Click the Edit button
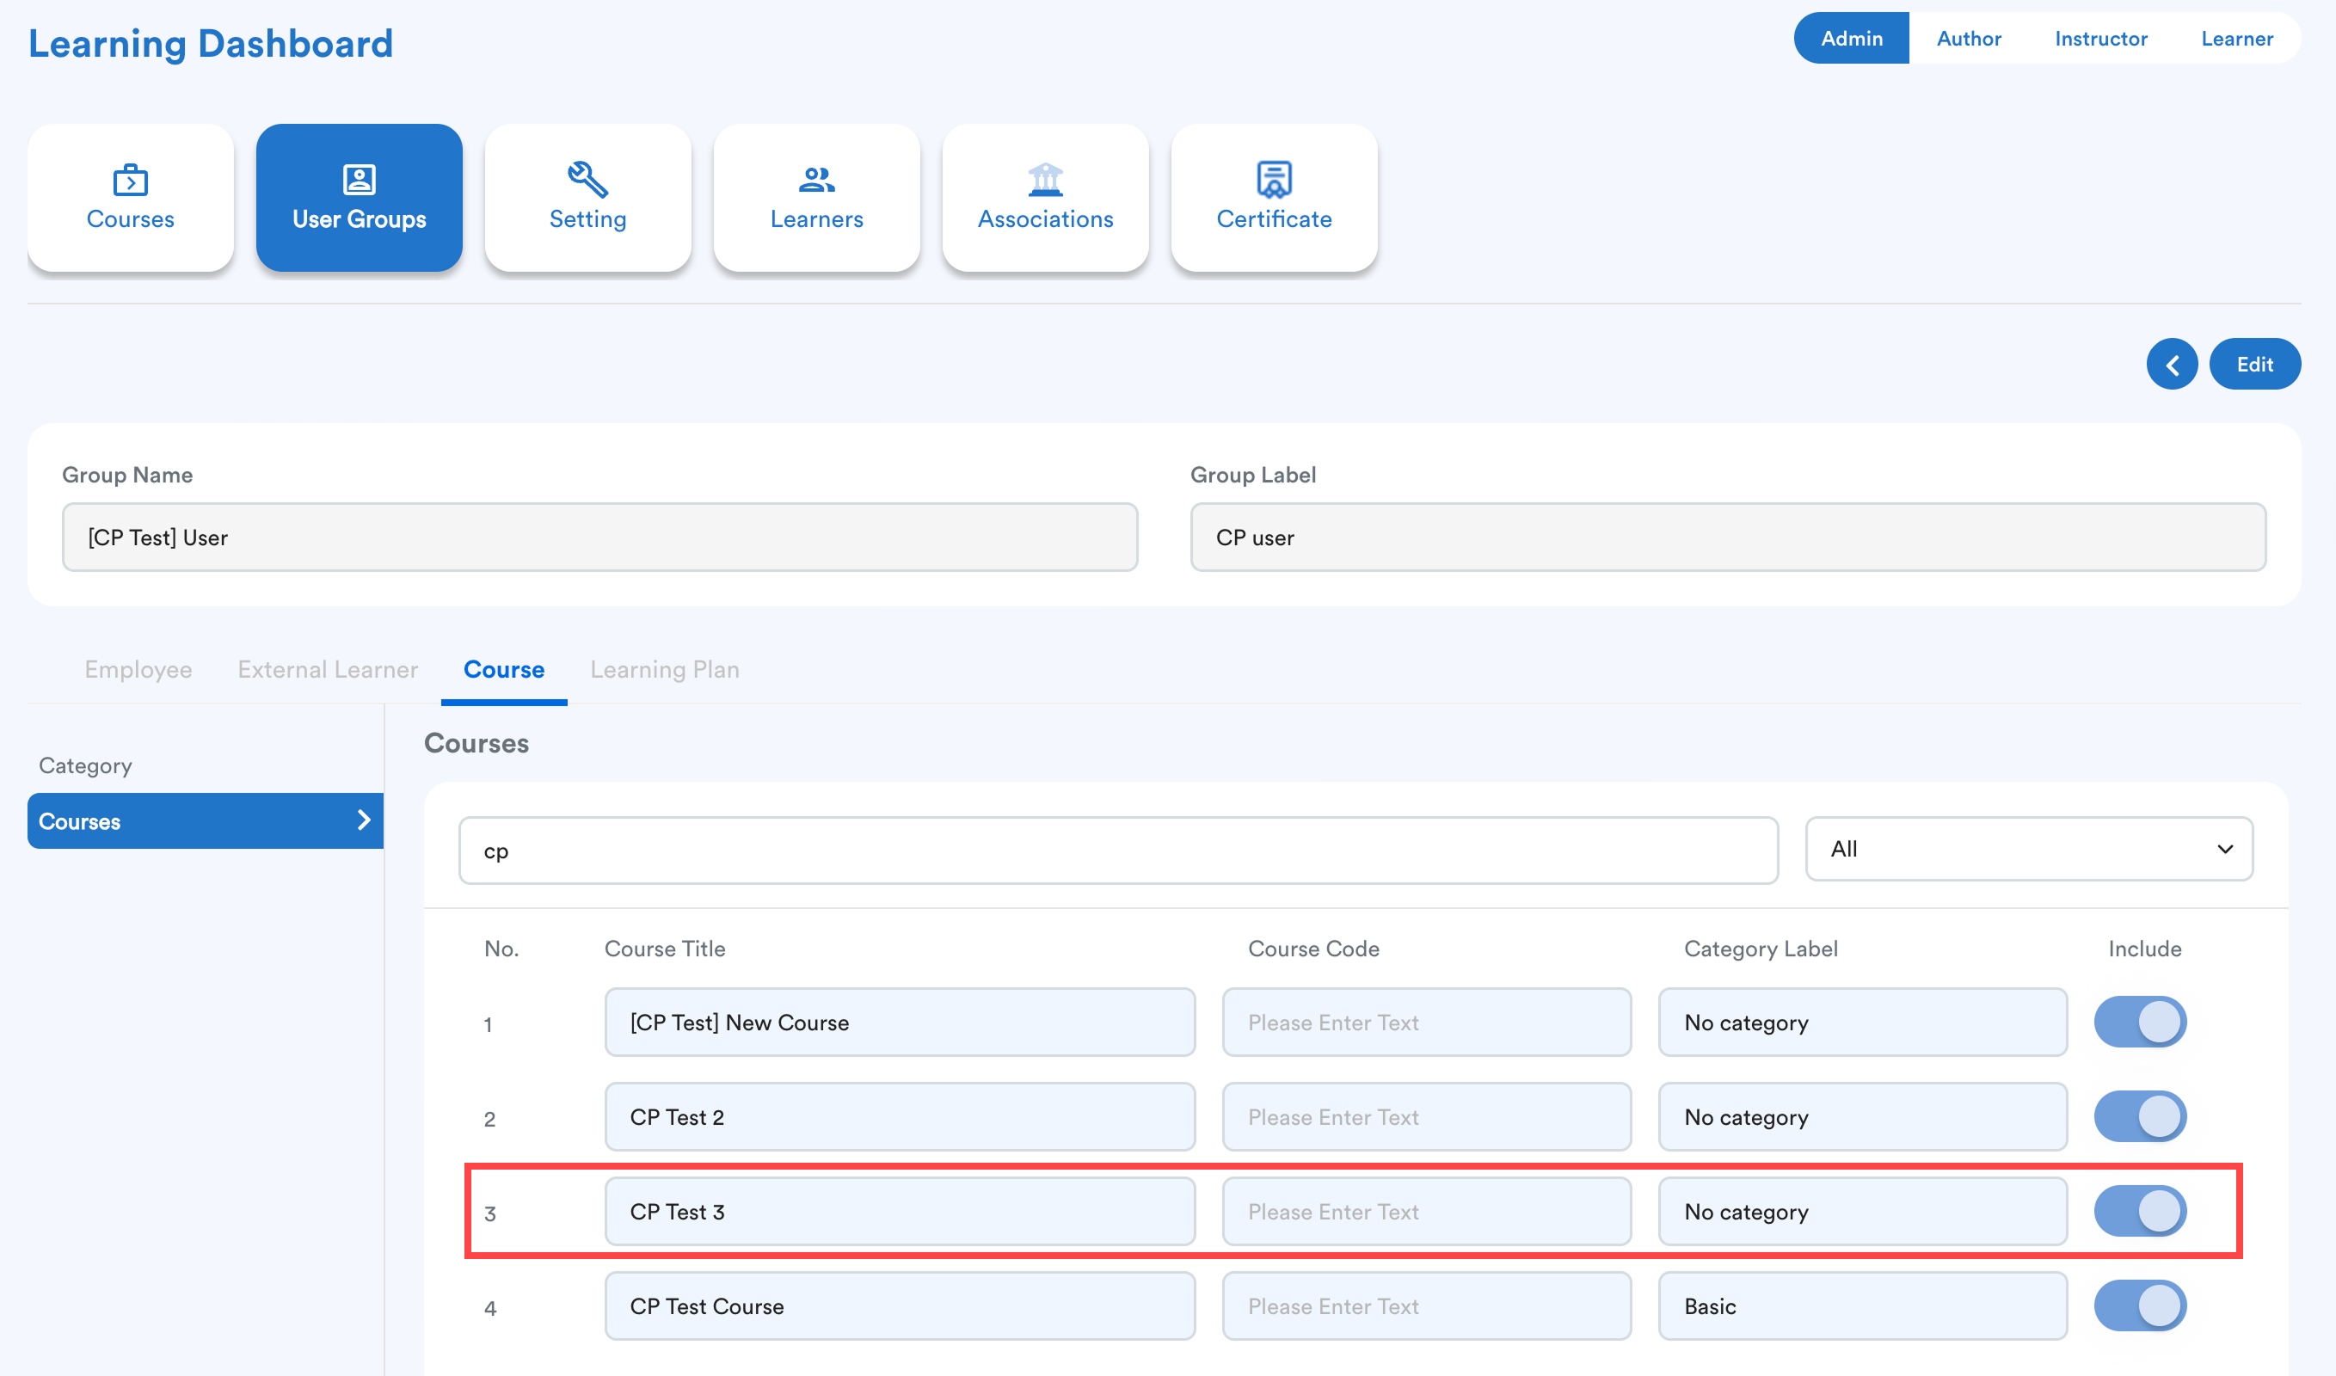 [2253, 365]
